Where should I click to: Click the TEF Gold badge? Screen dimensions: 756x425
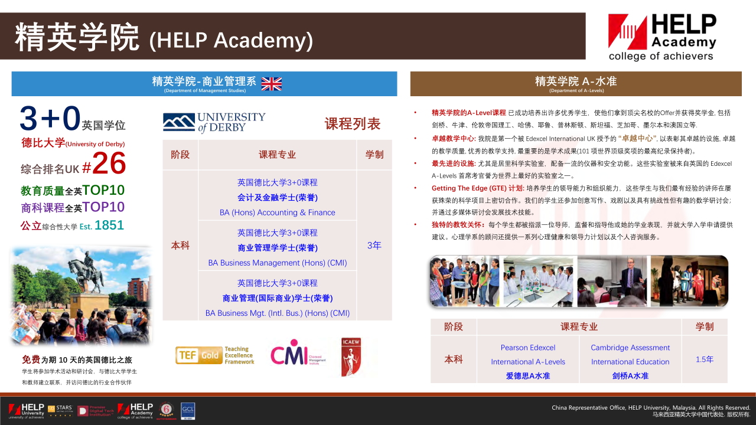point(215,355)
